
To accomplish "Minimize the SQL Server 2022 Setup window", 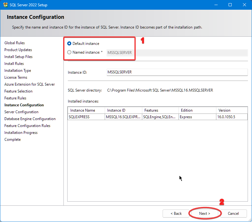I will point(216,5).
